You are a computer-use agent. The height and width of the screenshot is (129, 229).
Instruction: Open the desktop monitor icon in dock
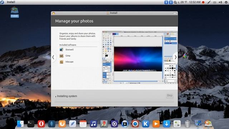click(198, 124)
